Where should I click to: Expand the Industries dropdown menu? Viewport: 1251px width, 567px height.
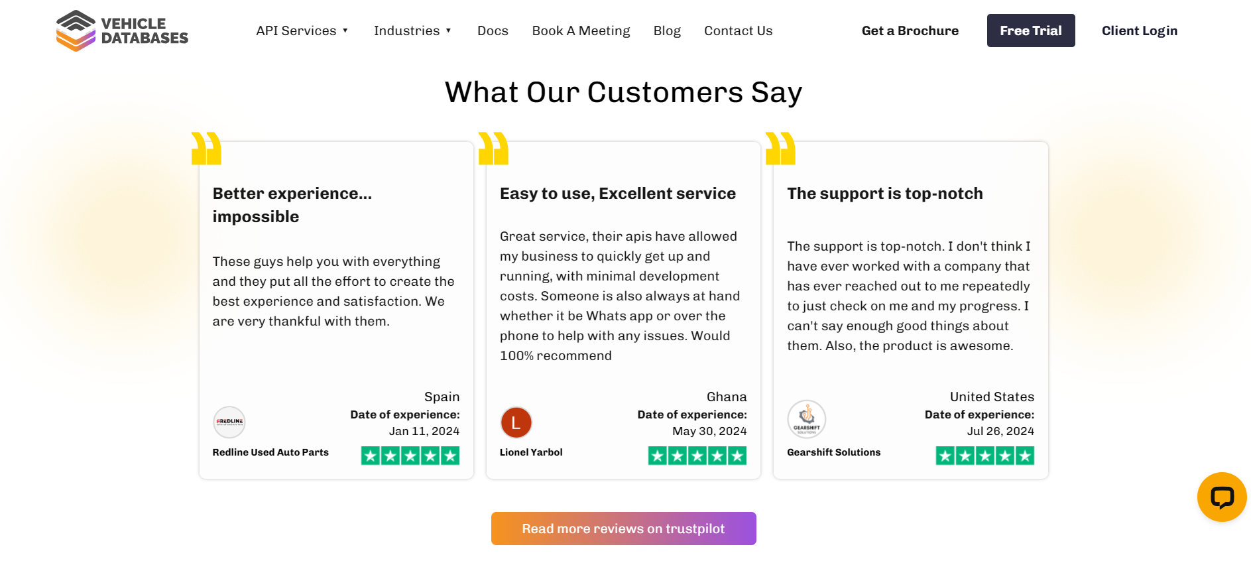tap(412, 31)
